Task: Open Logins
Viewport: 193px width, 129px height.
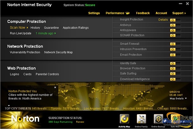Action: [14, 74]
